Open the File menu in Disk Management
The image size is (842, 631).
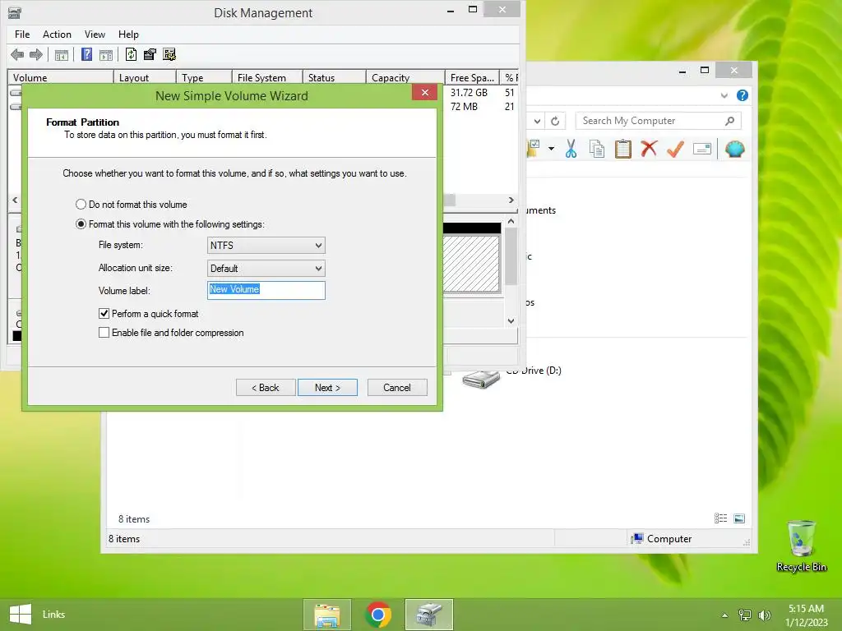pos(22,35)
